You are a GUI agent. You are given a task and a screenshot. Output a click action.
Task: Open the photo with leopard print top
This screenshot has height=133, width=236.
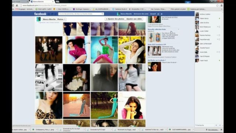pyautogui.click(x=49, y=105)
